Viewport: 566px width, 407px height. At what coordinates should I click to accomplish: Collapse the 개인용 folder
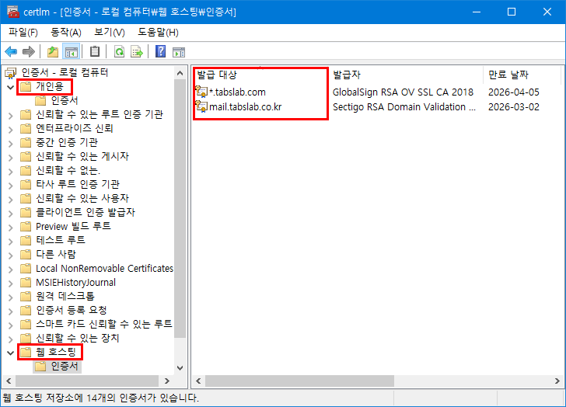click(10, 87)
